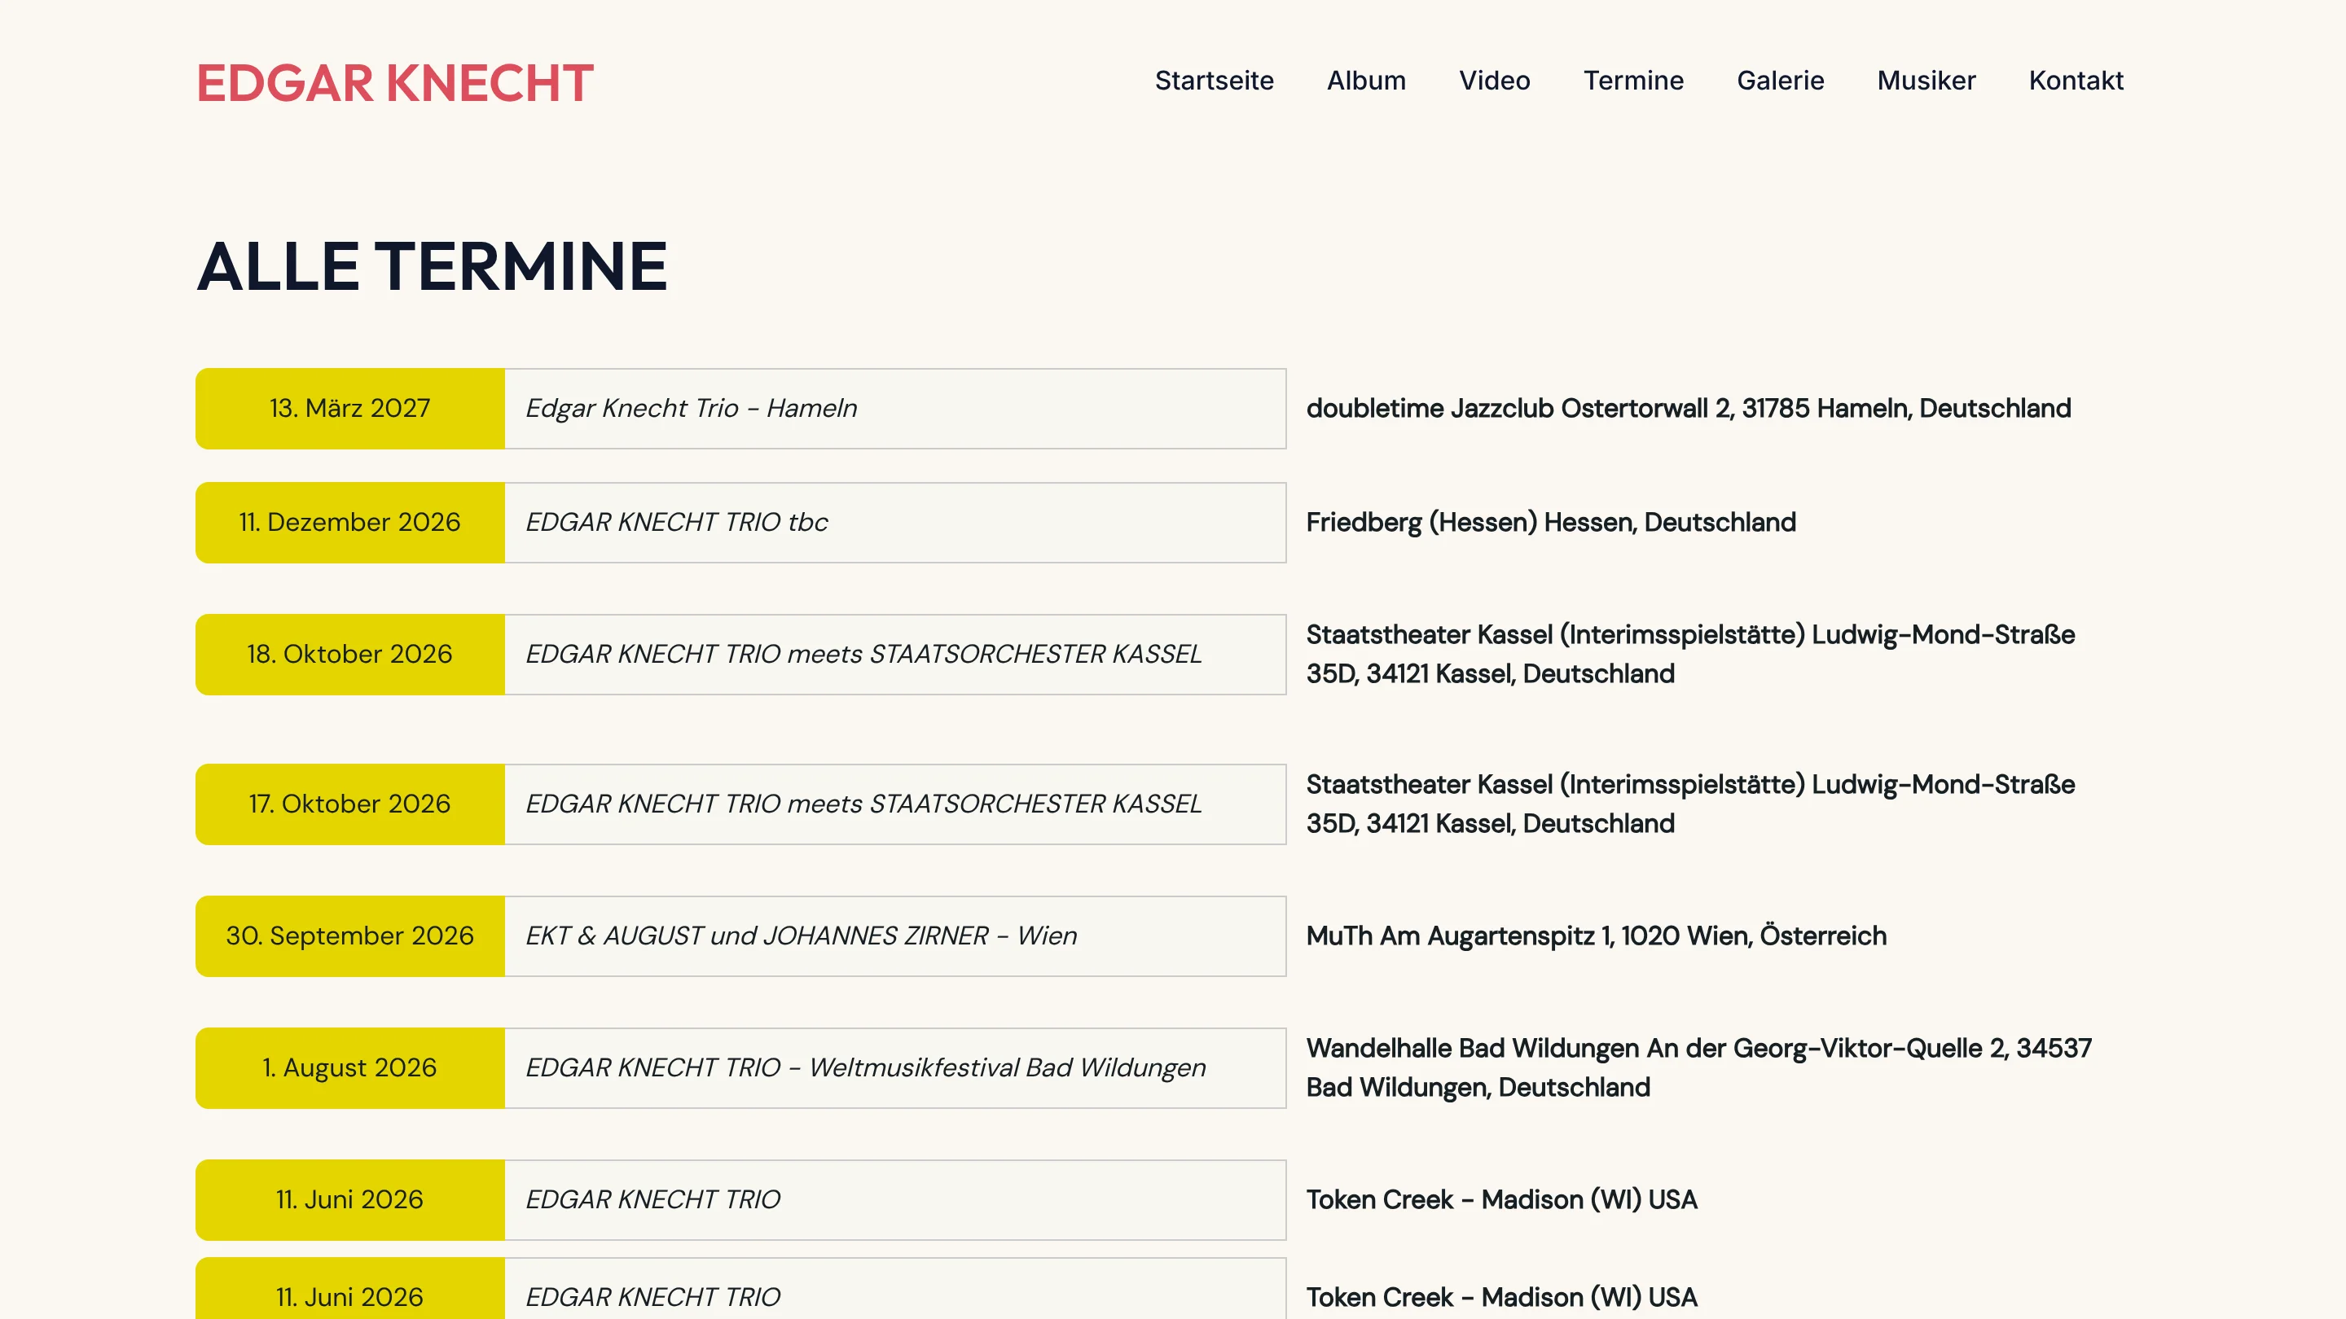Navigate to Musiker
2346x1319 pixels.
(1926, 80)
